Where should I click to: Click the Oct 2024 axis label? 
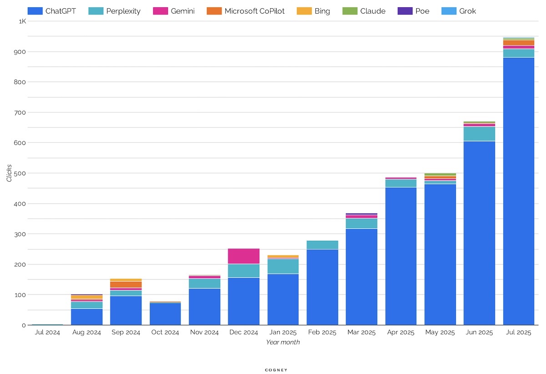tap(165, 333)
